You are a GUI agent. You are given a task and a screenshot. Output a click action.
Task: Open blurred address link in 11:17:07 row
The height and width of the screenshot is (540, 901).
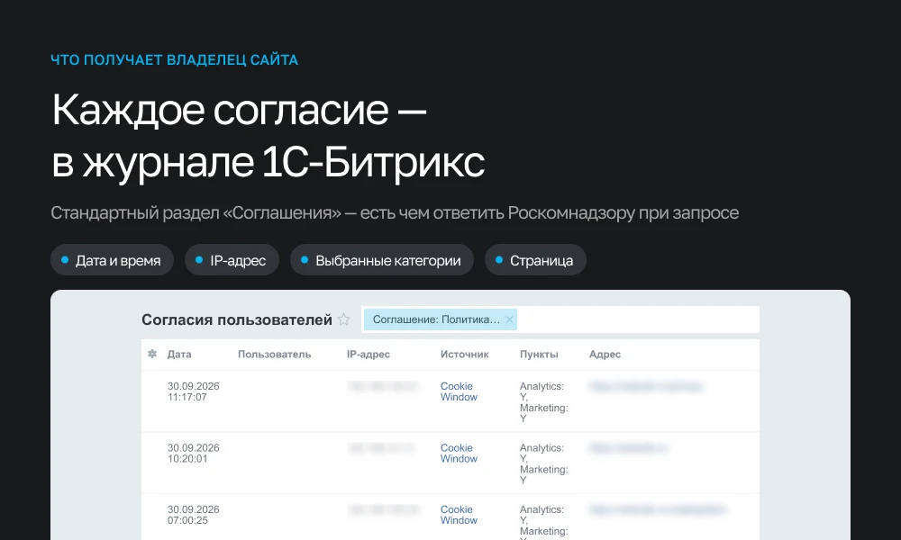[645, 386]
